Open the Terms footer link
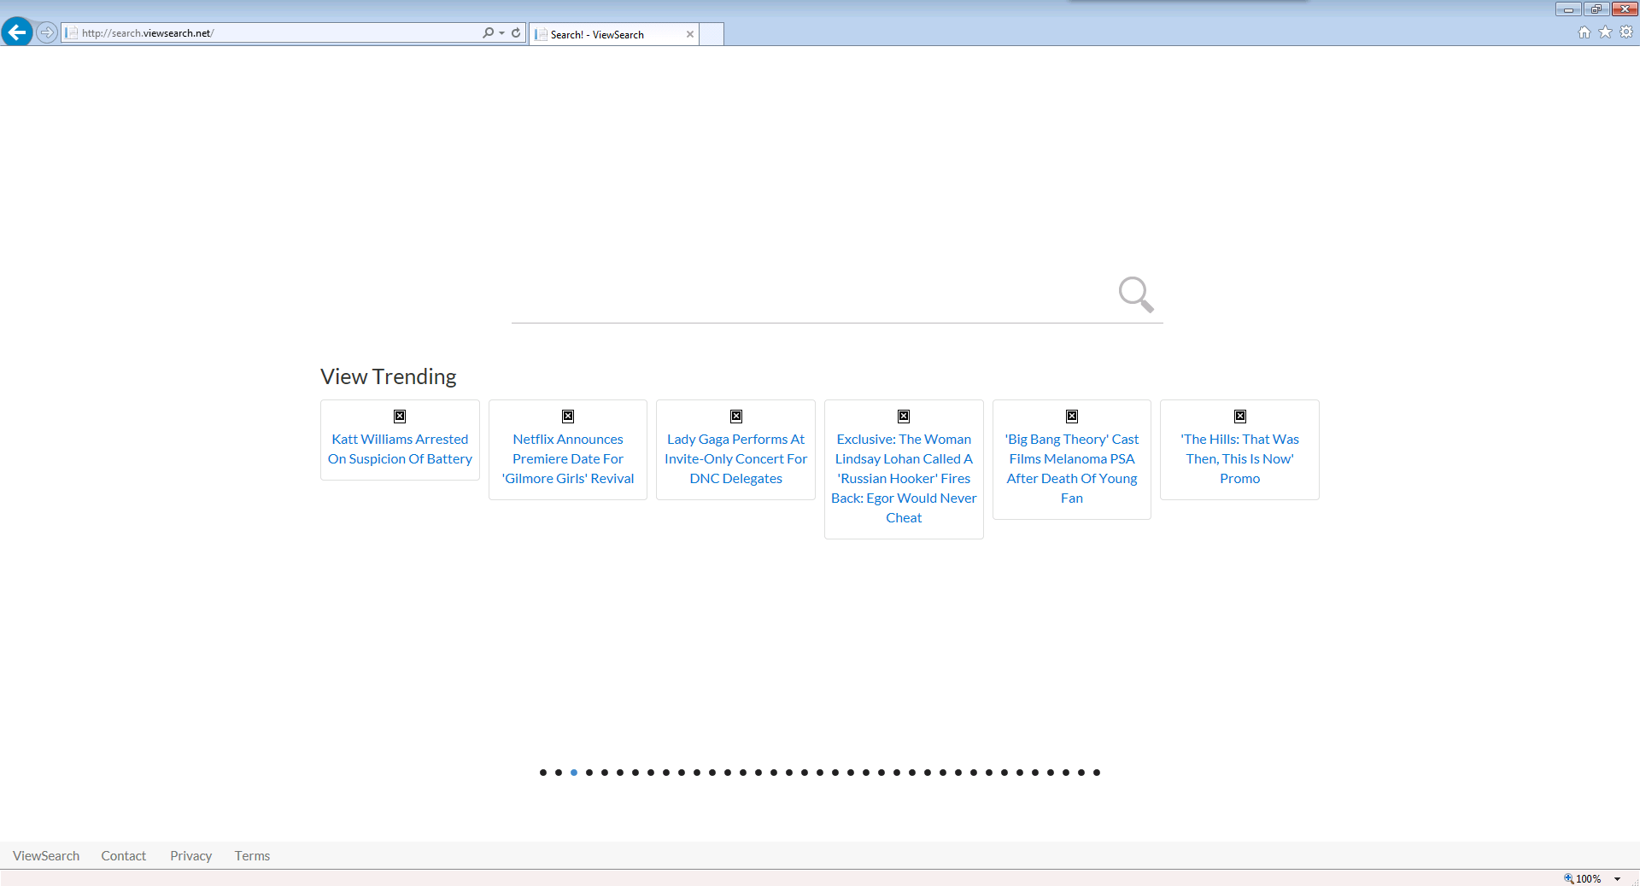Viewport: 1640px width, 886px height. click(252, 855)
